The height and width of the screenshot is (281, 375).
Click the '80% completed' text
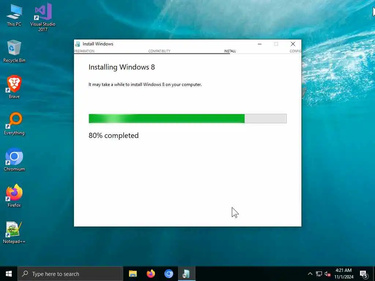pos(114,135)
